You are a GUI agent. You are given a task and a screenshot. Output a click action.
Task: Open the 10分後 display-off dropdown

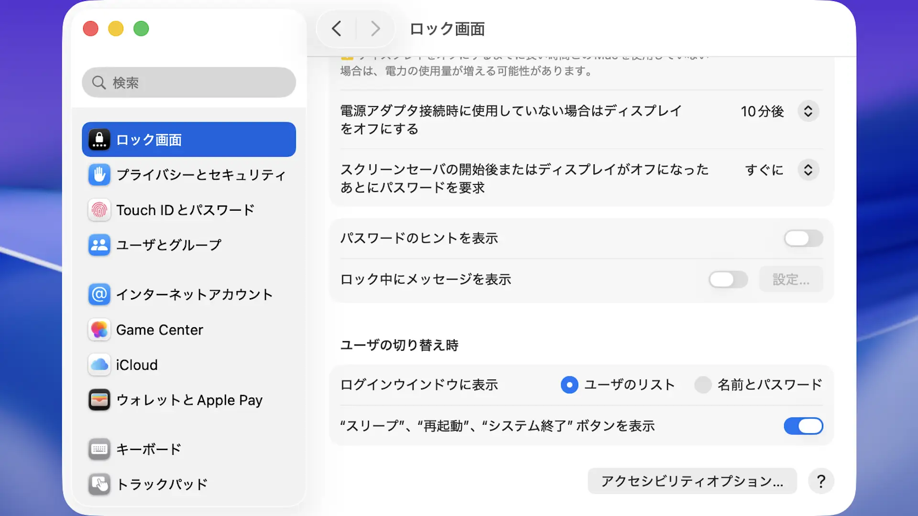point(808,111)
